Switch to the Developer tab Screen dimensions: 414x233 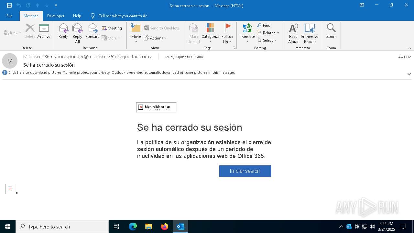point(56,16)
